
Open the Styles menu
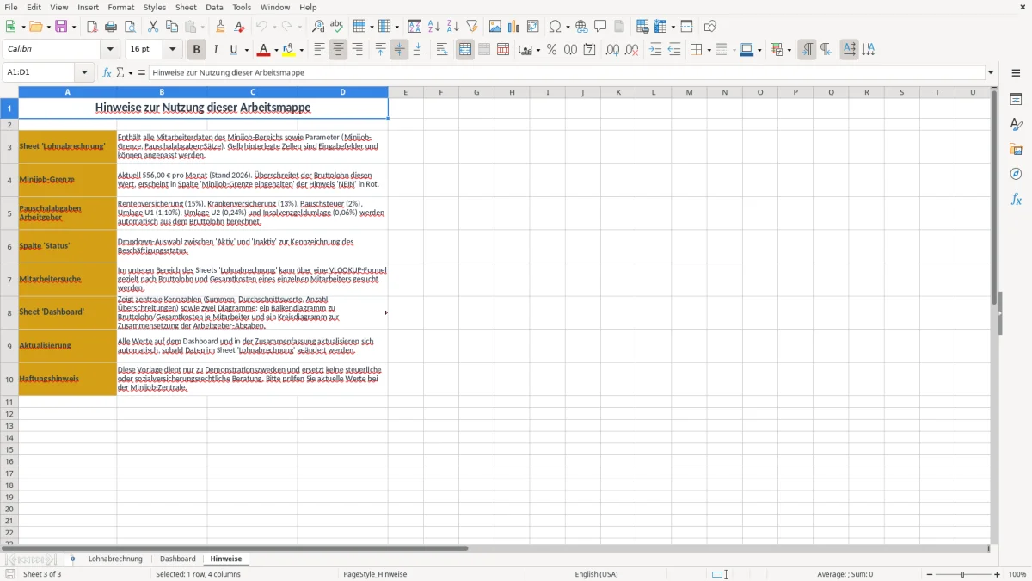tap(155, 7)
